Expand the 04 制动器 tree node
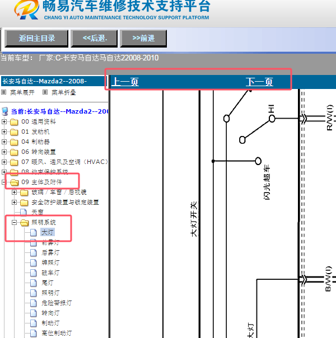This screenshot has height=338, width=336. (4, 142)
